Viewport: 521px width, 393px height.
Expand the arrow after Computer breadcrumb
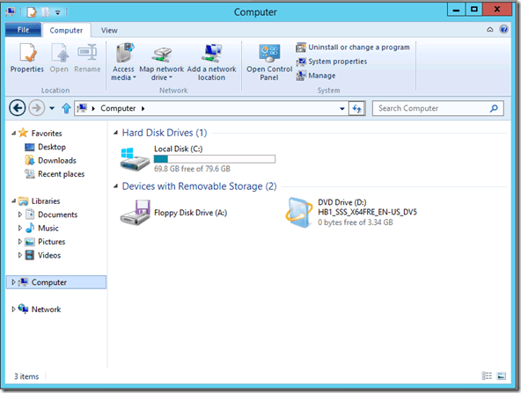(x=143, y=108)
